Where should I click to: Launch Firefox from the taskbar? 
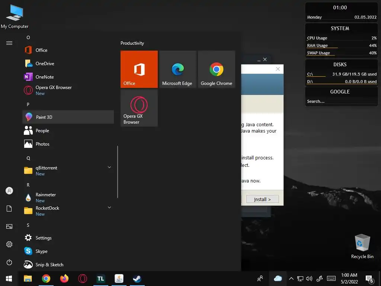click(64, 279)
